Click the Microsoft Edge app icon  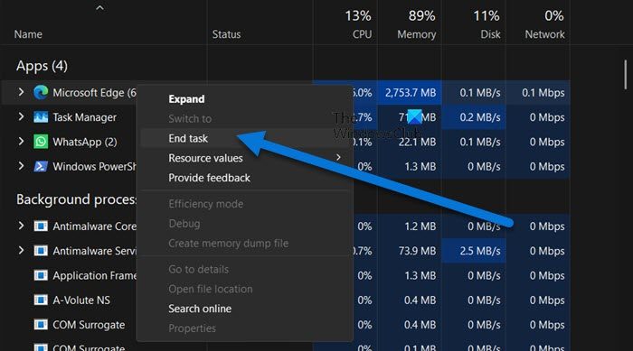point(41,93)
